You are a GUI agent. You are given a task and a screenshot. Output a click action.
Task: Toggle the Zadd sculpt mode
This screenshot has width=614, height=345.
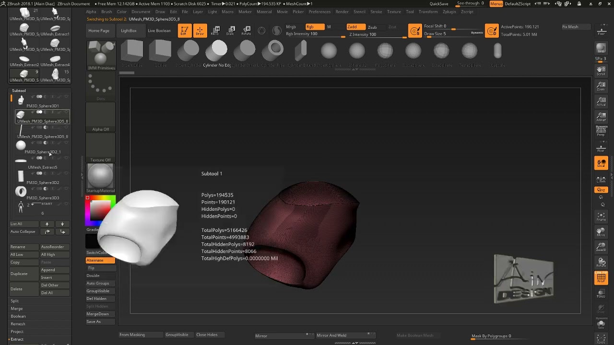355,27
